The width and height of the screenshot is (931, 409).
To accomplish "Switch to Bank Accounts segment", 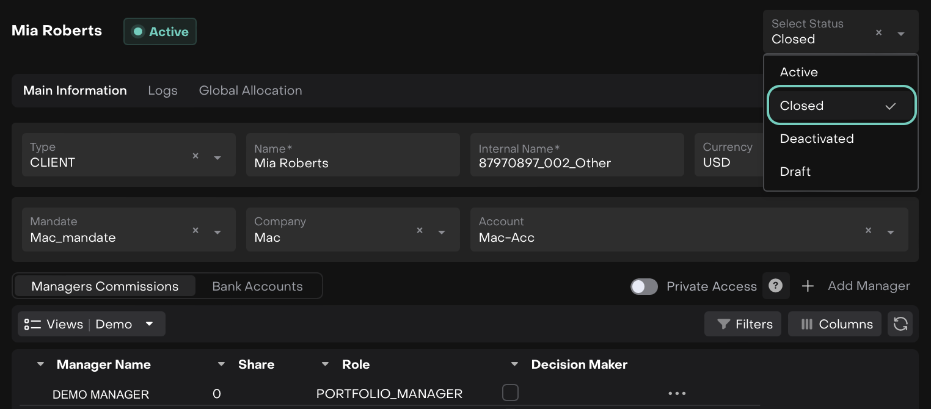I will tap(257, 286).
